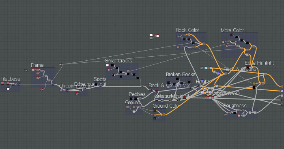Select the unframed node above Small Cracks thin links
The width and height of the screenshot is (284, 149).
click(x=60, y=64)
